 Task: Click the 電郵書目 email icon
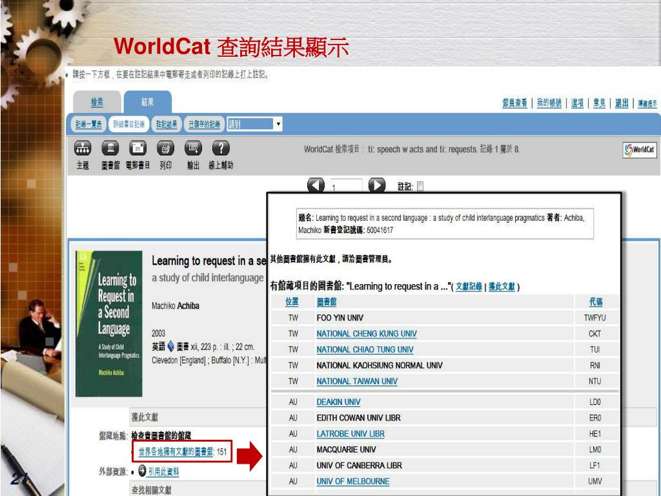[x=138, y=149]
